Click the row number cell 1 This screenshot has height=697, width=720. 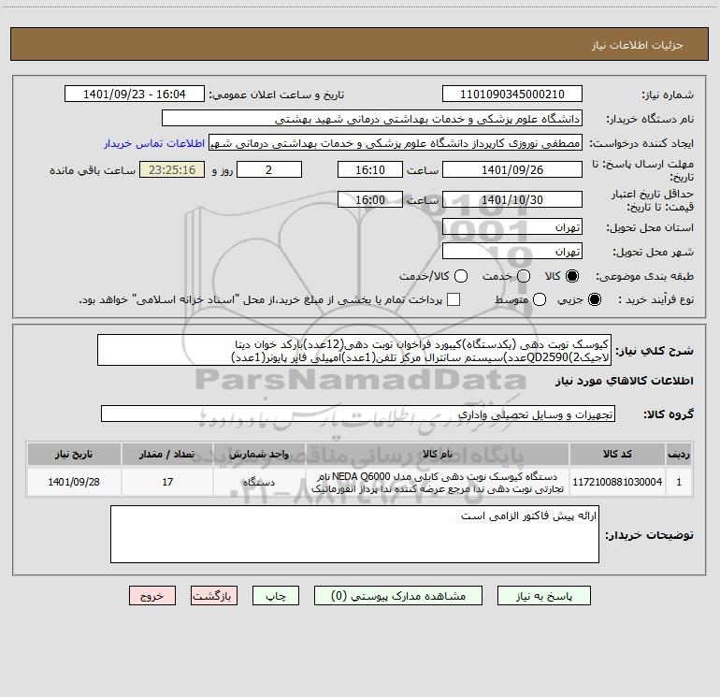coord(679,482)
